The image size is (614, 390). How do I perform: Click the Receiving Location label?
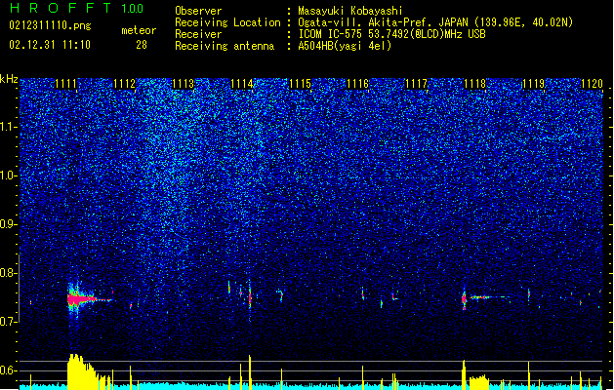pos(227,22)
